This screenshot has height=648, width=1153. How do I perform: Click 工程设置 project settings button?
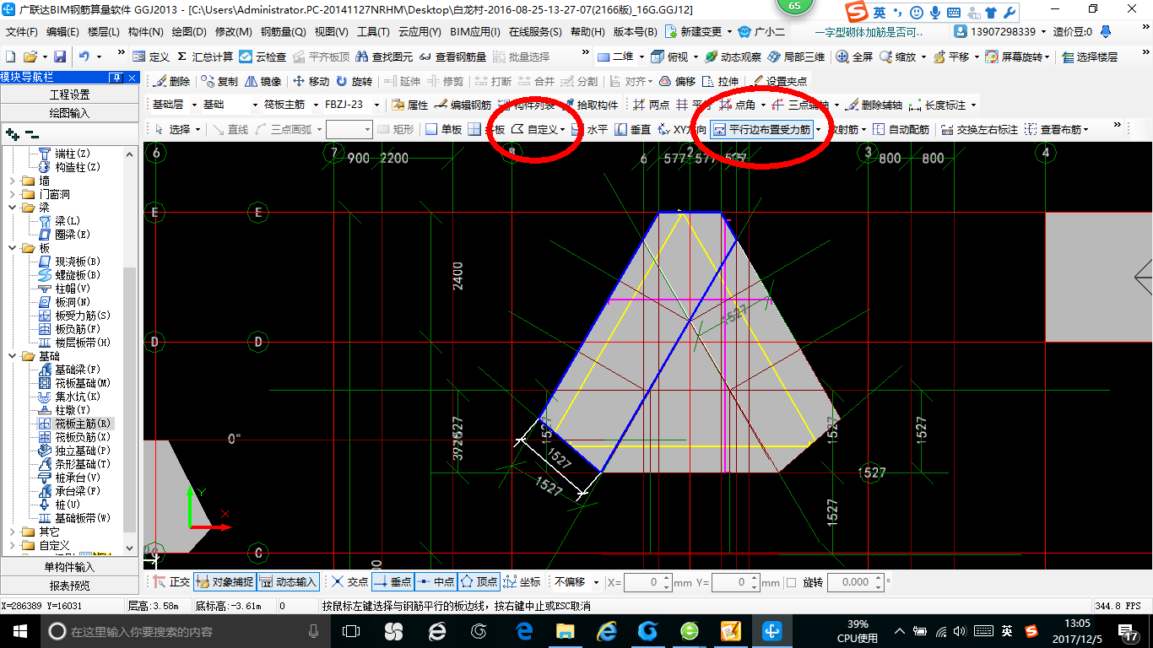[69, 94]
